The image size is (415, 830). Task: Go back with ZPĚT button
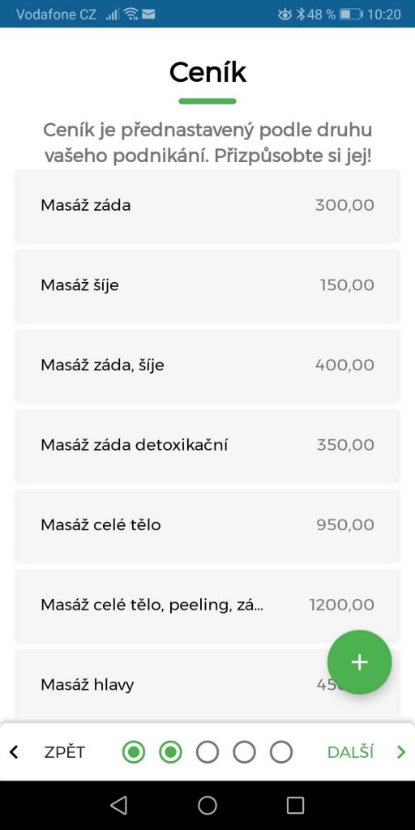(65, 752)
